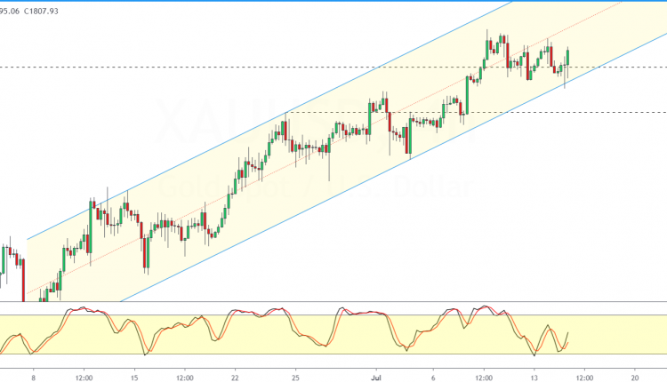The width and height of the screenshot is (667, 382).
Task: Click the 15 date label on time axis
Action: (x=133, y=374)
